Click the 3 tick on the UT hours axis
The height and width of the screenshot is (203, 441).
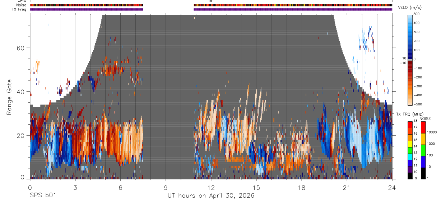pos(75,187)
